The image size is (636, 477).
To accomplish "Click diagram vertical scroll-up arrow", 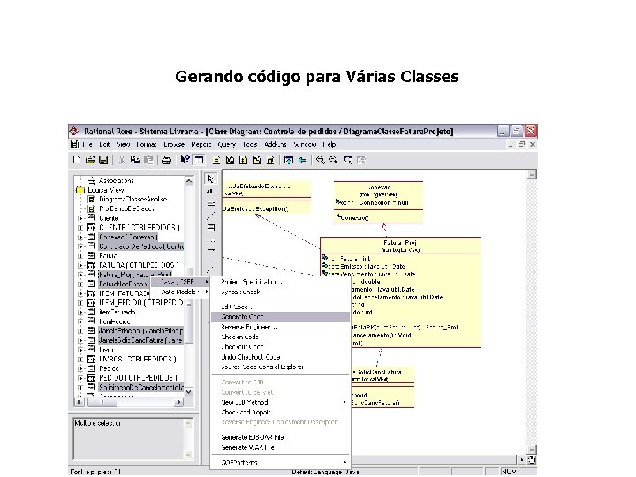I will 532,175.
